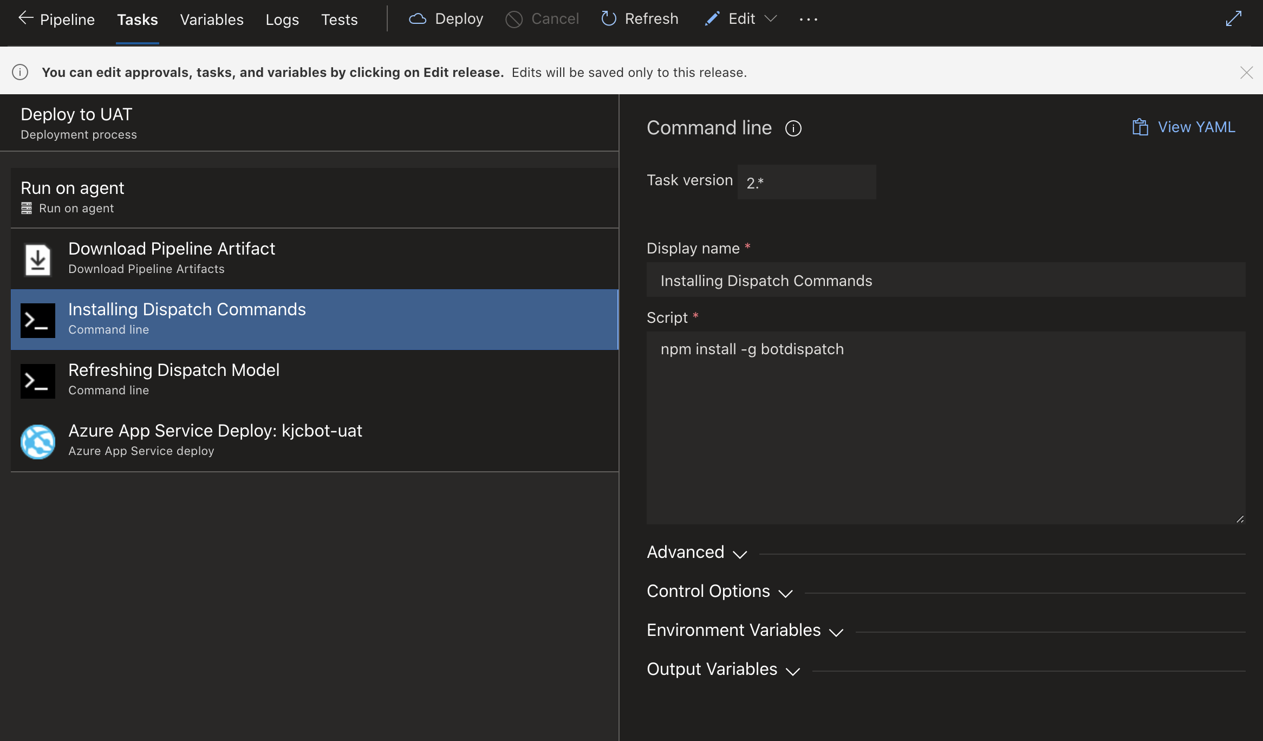Open the more options ellipsis

click(x=808, y=19)
